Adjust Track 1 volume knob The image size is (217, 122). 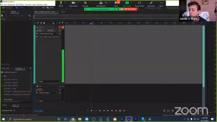point(40,30)
